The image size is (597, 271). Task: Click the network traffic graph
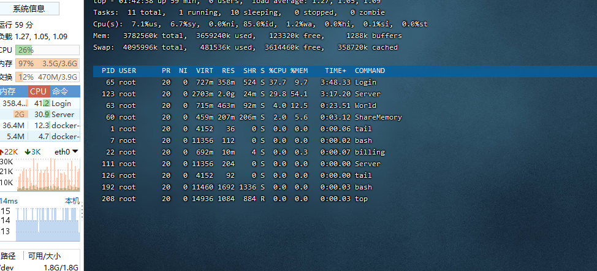pyautogui.click(x=40, y=175)
